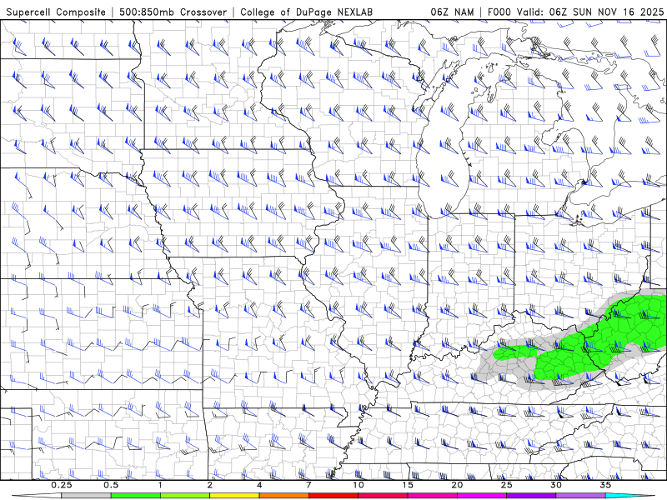This screenshot has width=667, height=500.
Task: Click the legend label 7
Action: click(308, 485)
